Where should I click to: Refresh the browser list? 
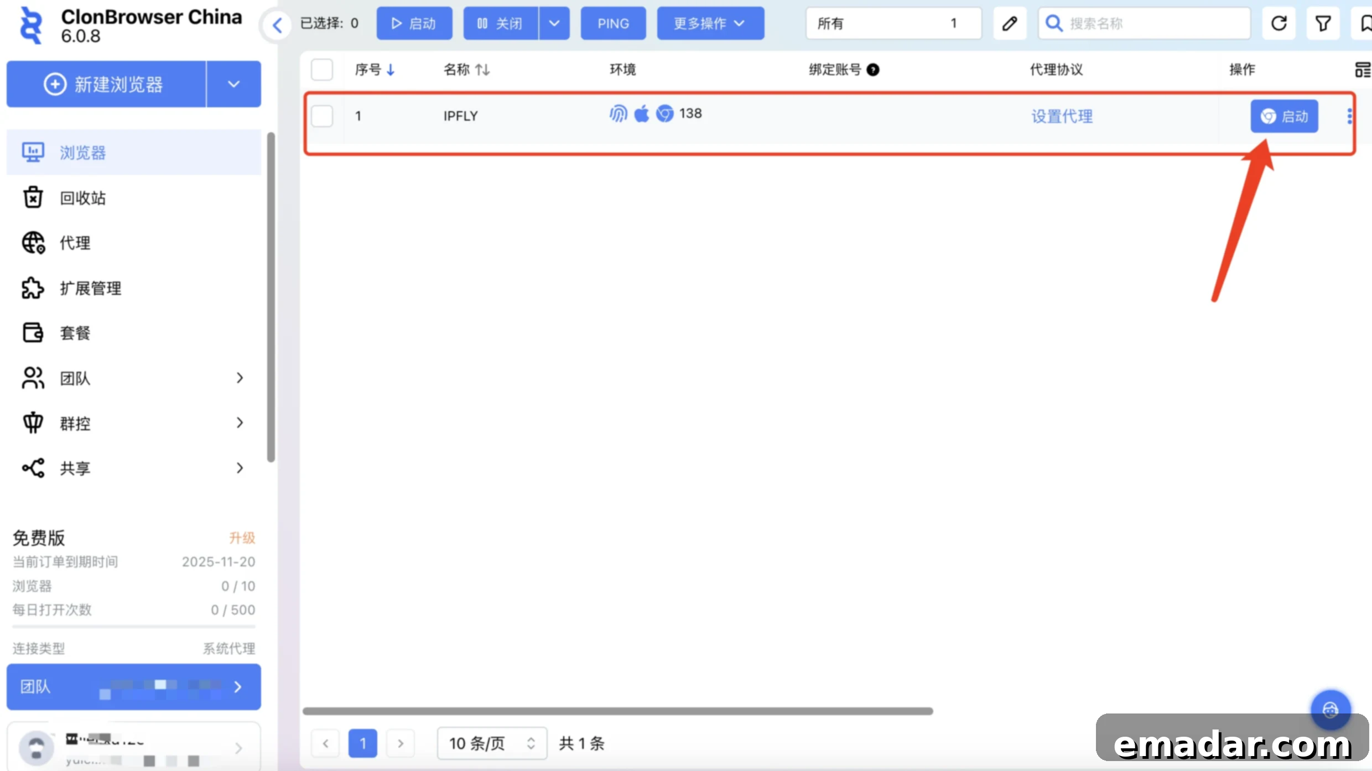(x=1279, y=23)
